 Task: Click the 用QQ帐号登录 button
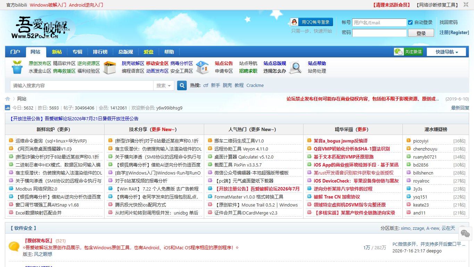pos(311,22)
